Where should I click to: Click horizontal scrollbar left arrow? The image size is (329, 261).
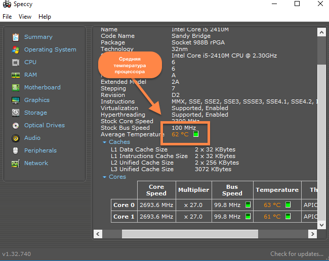[98, 234]
